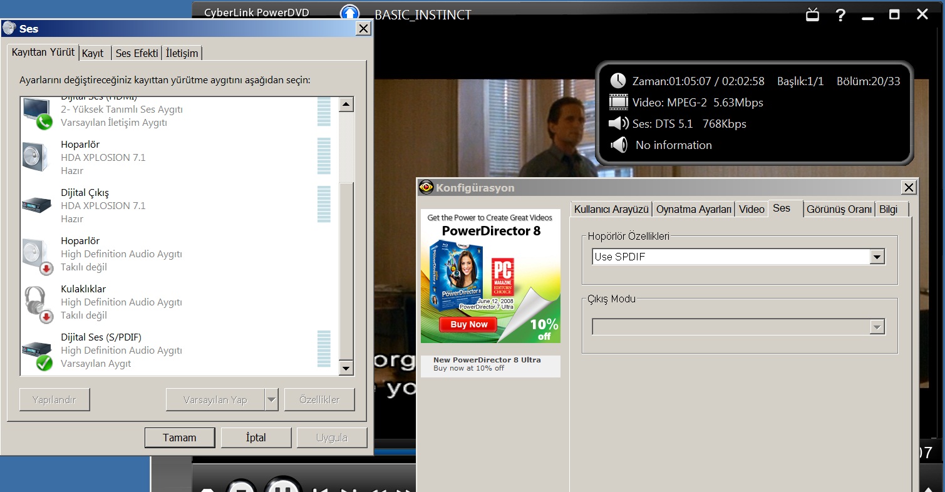Open the TV mode icon in PowerDVD title bar
This screenshot has height=492, width=945.
pyautogui.click(x=812, y=14)
